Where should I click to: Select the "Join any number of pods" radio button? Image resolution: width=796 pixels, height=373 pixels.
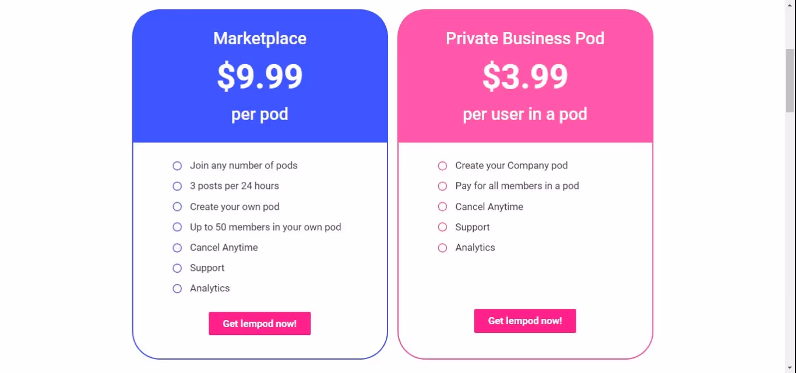(x=177, y=166)
